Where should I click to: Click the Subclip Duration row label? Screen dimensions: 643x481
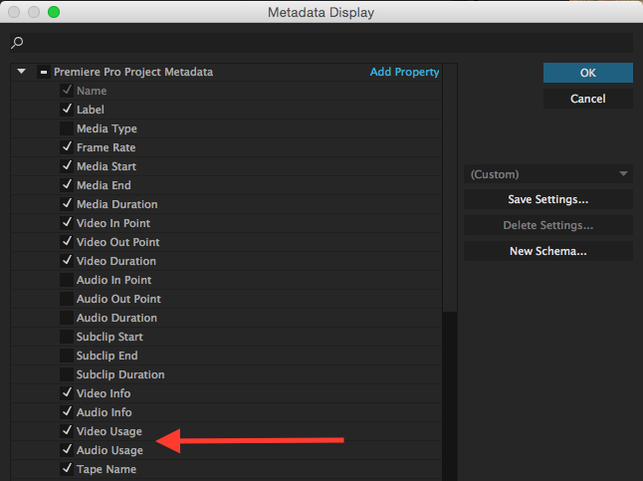click(120, 374)
